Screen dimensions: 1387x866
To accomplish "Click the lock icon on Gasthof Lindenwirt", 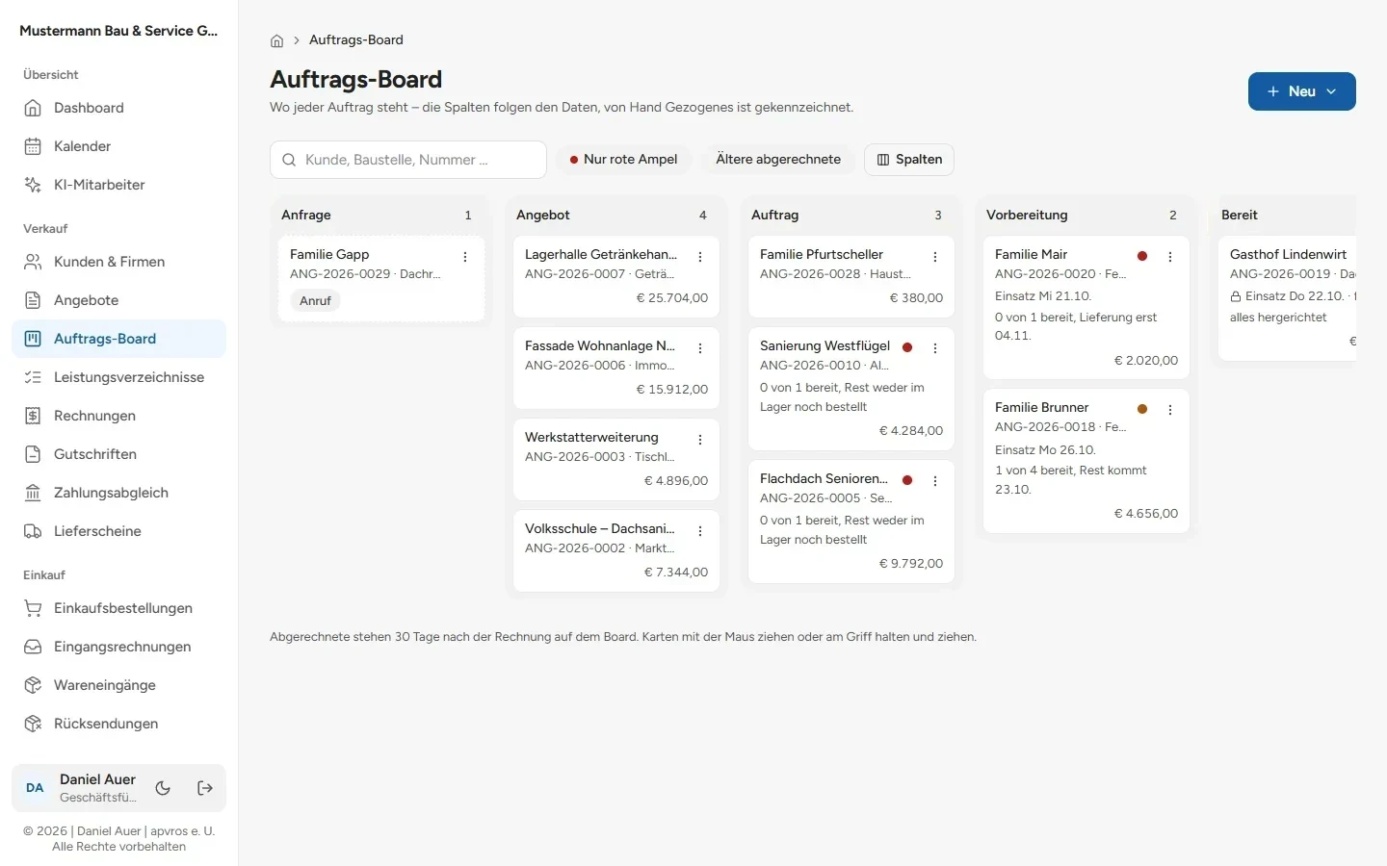I will click(x=1236, y=296).
